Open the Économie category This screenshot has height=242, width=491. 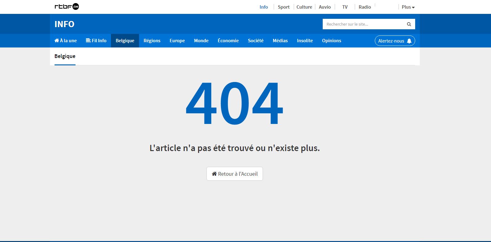pos(228,41)
